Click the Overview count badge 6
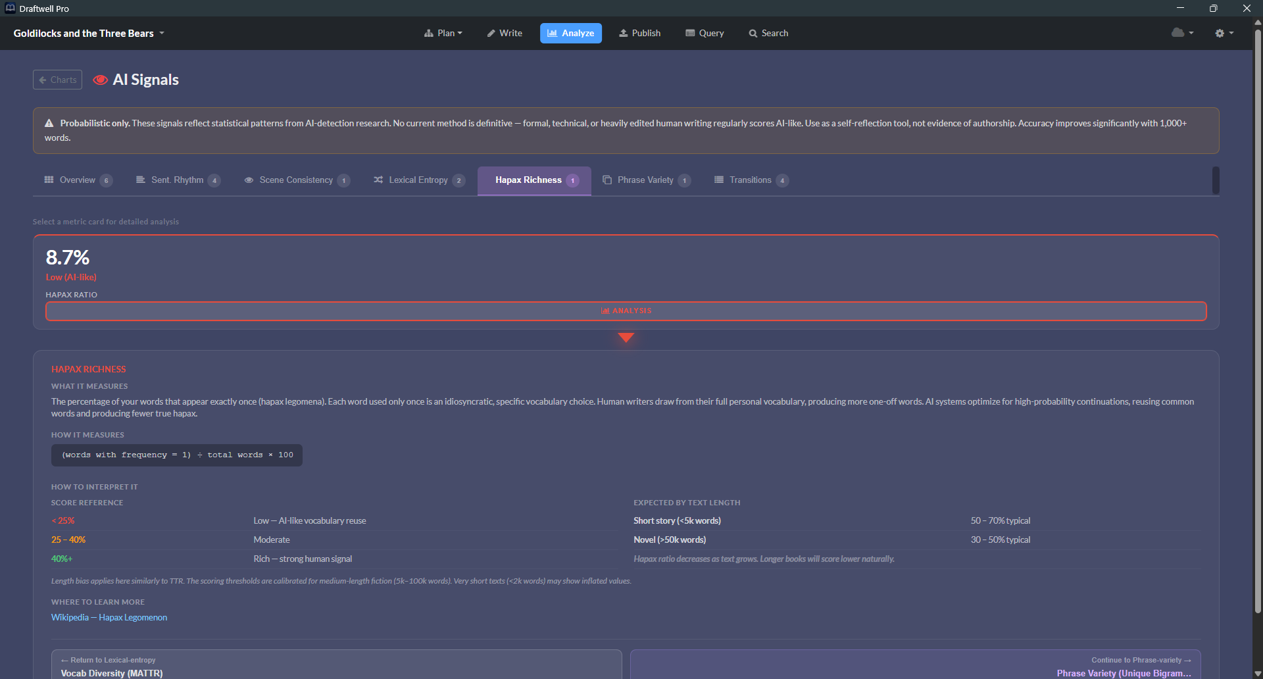Viewport: 1263px width, 679px height. click(106, 180)
